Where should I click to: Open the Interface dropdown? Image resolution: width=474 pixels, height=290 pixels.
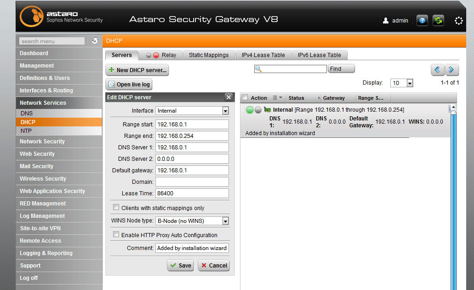(226, 111)
